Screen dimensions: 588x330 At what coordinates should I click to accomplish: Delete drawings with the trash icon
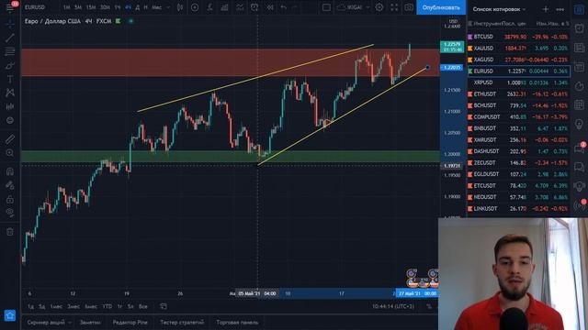[x=10, y=232]
